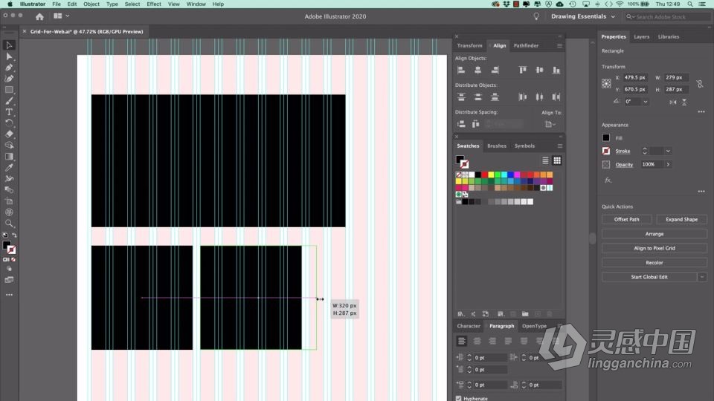
Task: Select the Artboard tool
Action: [9, 201]
